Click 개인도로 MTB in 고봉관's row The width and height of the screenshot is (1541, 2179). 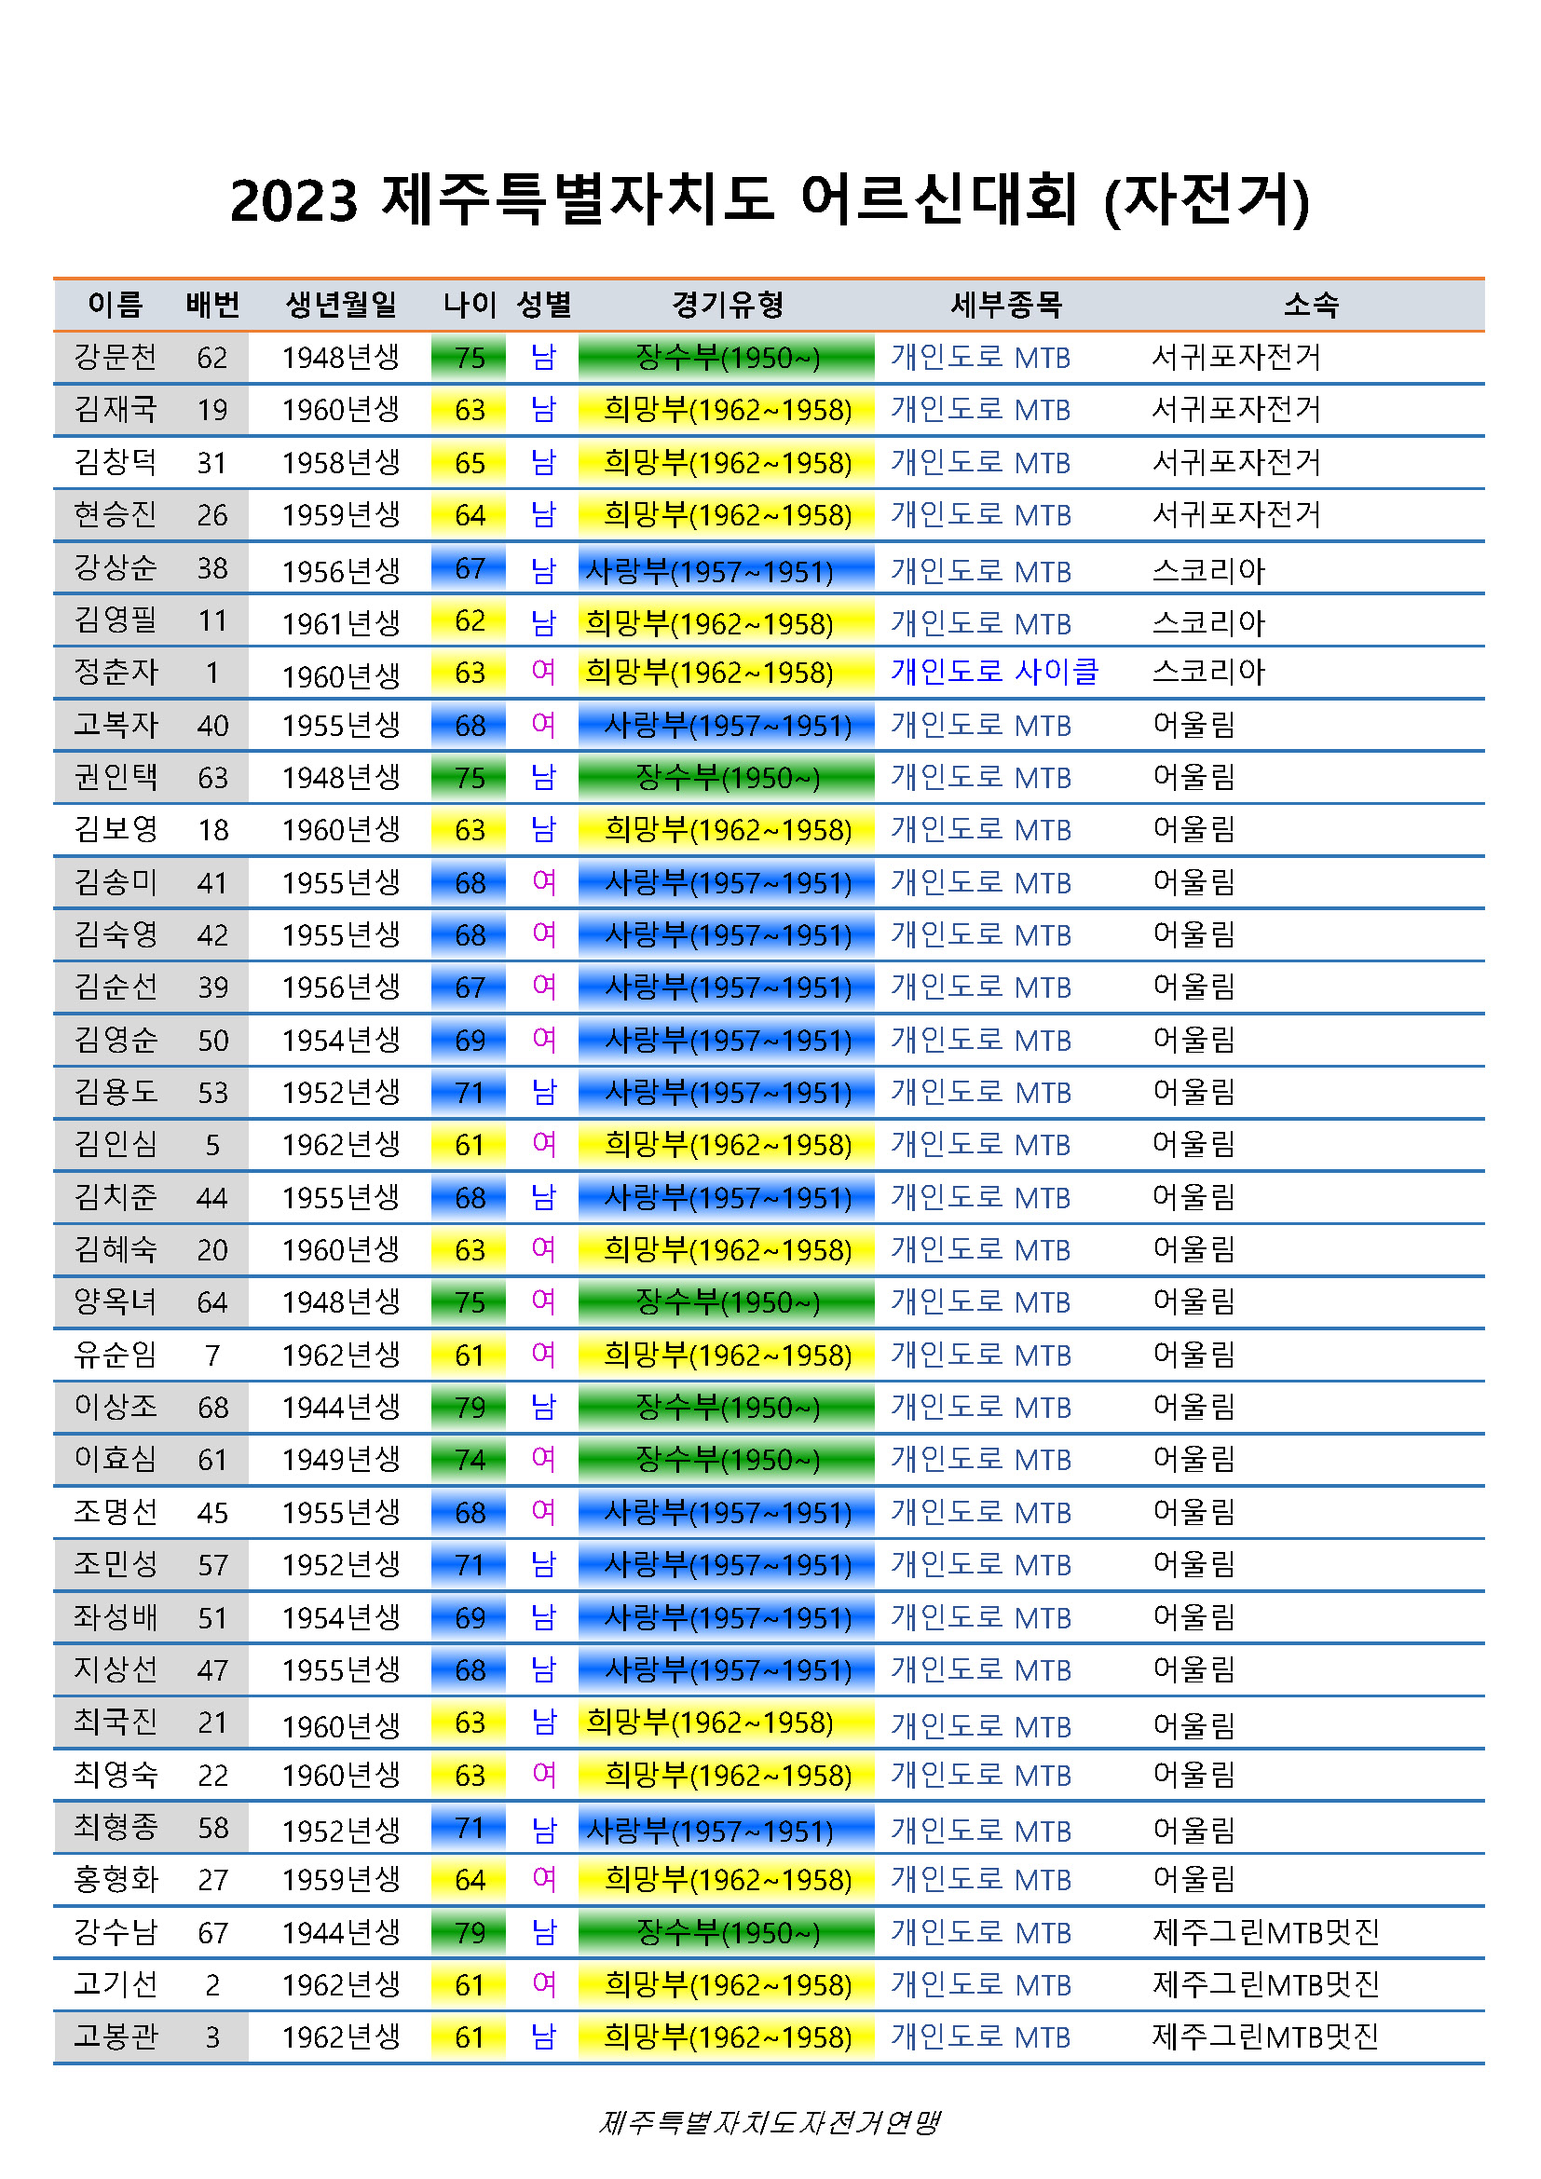(x=980, y=2037)
